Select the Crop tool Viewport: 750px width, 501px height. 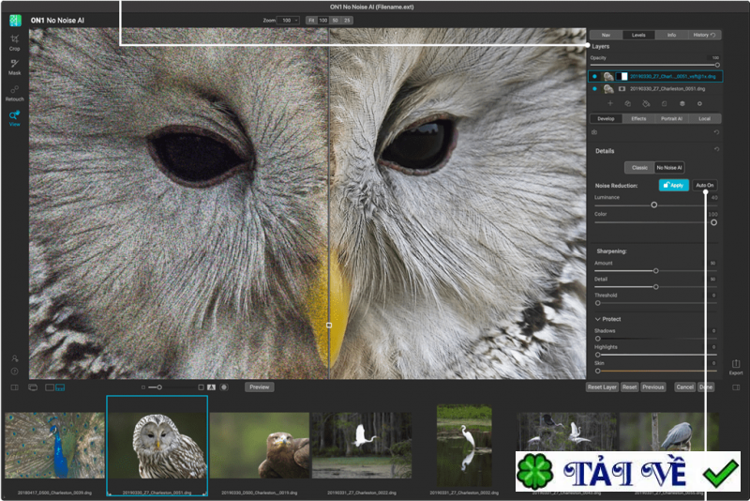(14, 41)
